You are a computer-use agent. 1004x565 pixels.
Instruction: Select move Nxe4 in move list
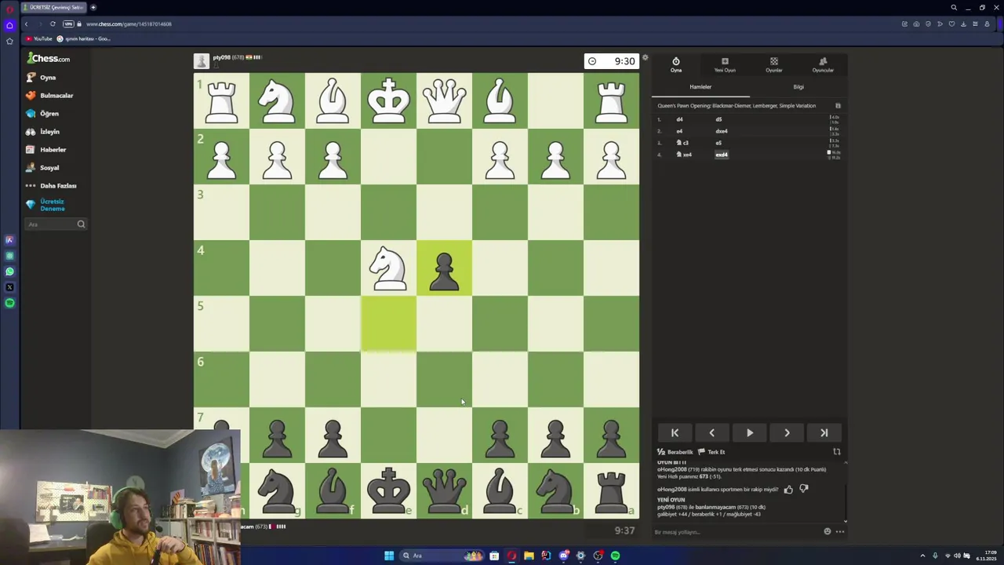click(x=684, y=155)
